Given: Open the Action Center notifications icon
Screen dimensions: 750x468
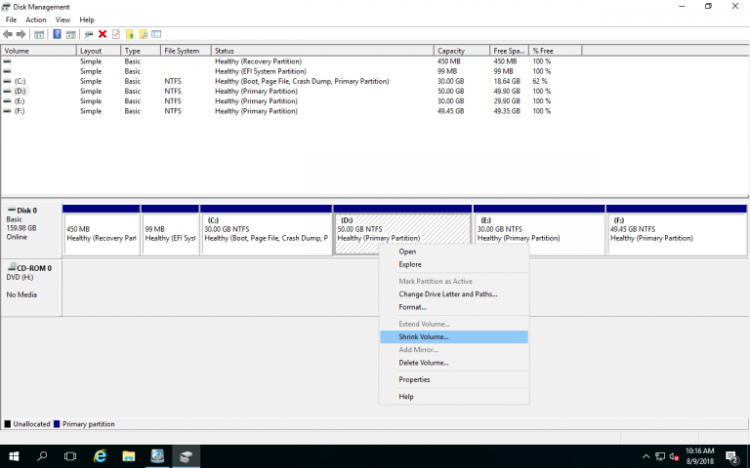Looking at the screenshot, I should (x=731, y=456).
